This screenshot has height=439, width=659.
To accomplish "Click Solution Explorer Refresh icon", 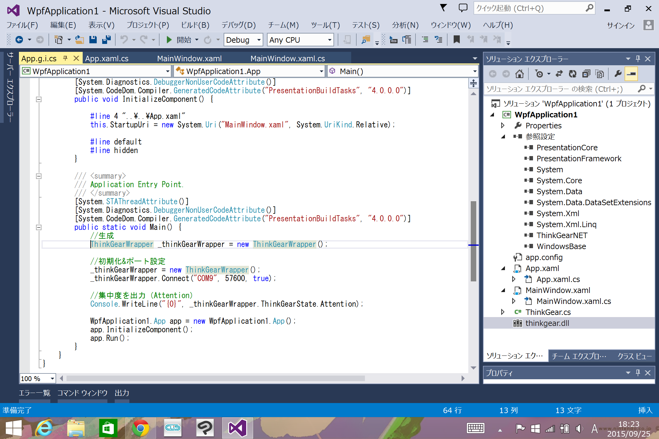I will tap(573, 74).
